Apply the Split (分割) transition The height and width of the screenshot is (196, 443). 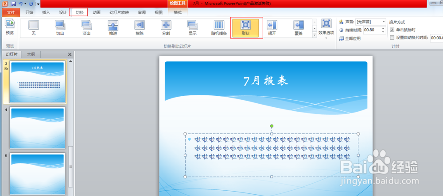166,28
